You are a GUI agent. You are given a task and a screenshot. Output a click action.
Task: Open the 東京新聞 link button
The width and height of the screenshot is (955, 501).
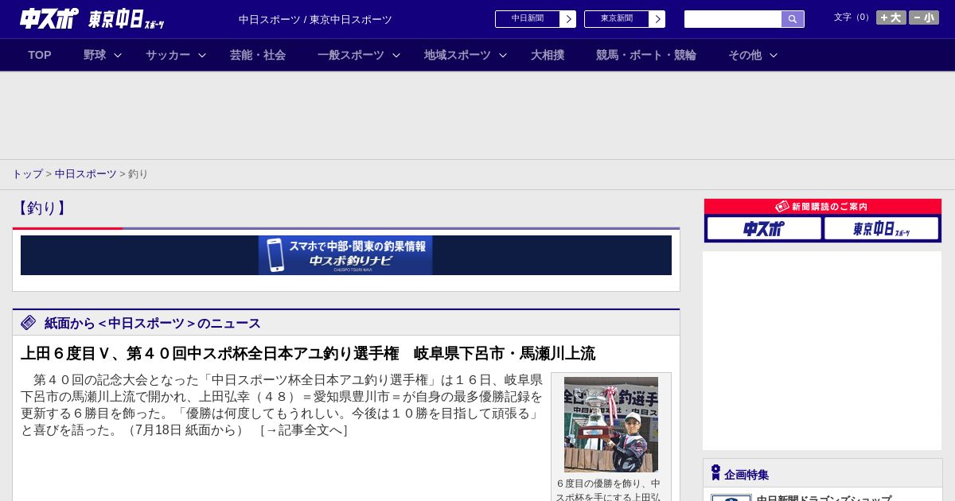coord(617,19)
